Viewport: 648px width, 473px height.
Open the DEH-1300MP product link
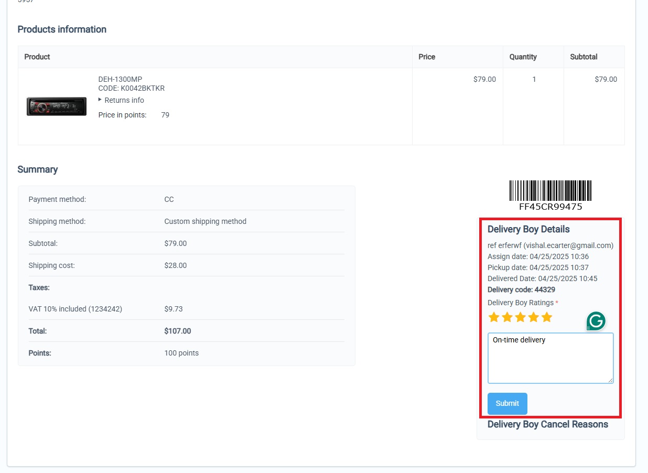[120, 79]
